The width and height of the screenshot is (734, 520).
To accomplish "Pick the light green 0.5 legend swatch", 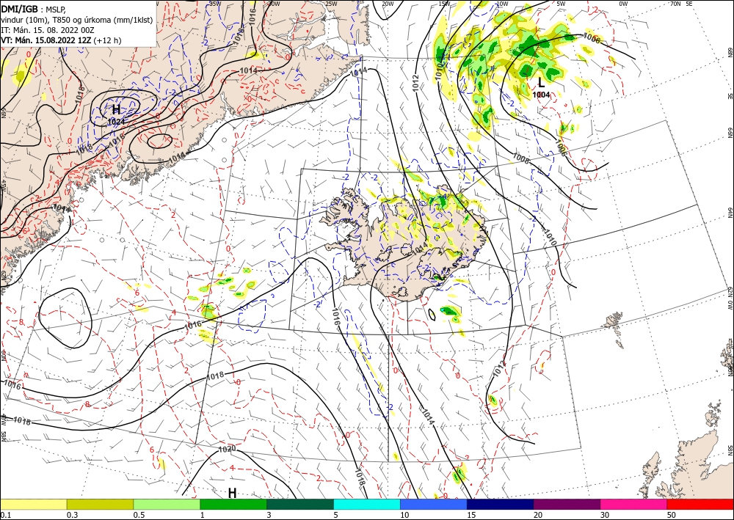I will click(167, 504).
